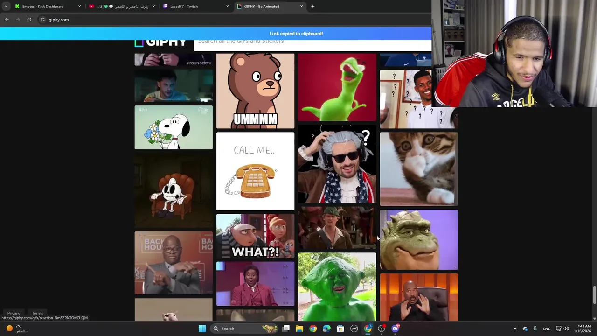Close the Lsaad77 - Twitch tab
Viewport: 597px width, 336px height.
(x=228, y=7)
